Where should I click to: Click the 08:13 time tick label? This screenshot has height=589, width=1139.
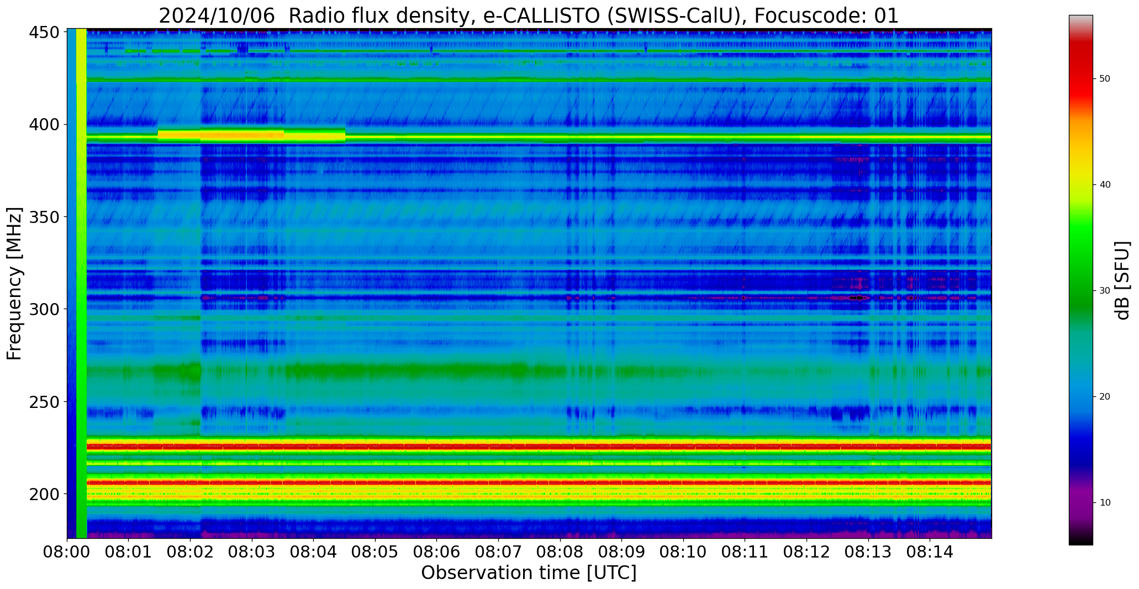click(868, 551)
